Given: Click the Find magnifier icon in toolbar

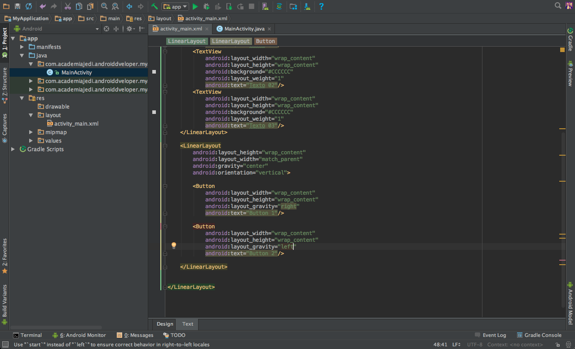Looking at the screenshot, I should [104, 6].
